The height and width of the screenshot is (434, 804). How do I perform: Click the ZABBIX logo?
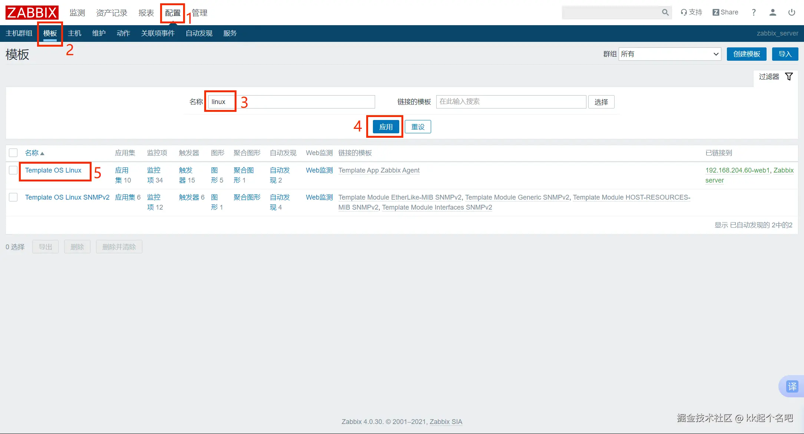click(x=32, y=13)
